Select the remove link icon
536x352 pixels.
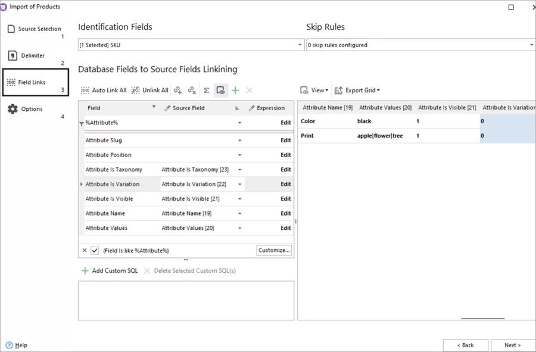coord(192,91)
